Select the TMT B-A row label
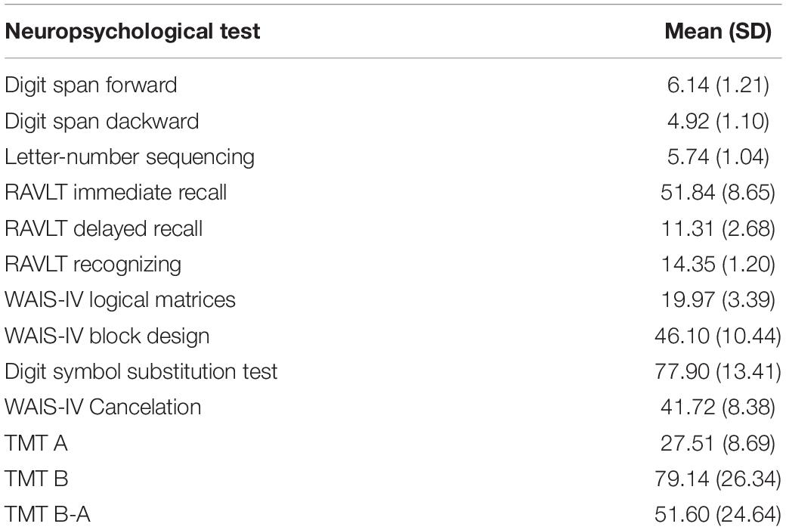Image resolution: width=786 pixels, height=530 pixels. click(47, 515)
